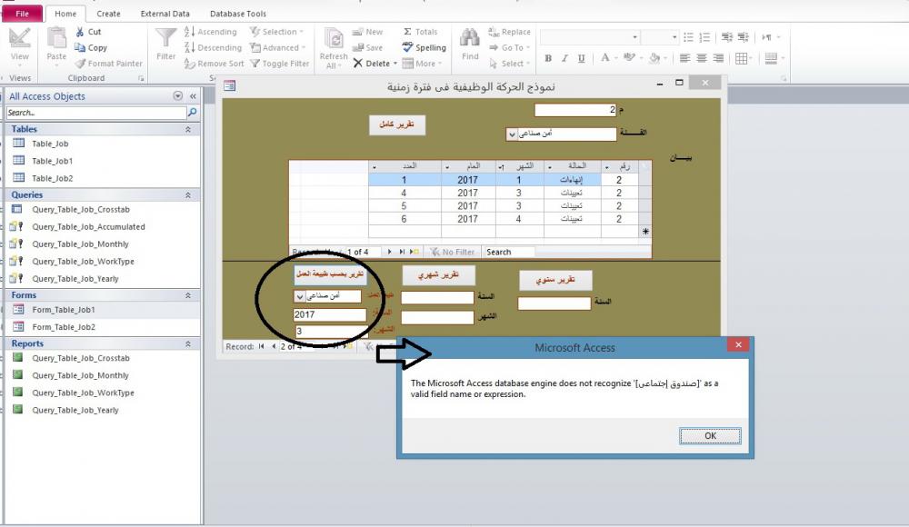Select the 2017 cell in the first row
Image resolution: width=909 pixels, height=527 pixels.
point(468,180)
